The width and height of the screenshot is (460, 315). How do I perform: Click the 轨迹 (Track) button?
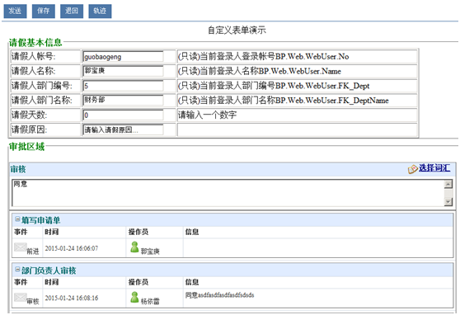coord(100,12)
